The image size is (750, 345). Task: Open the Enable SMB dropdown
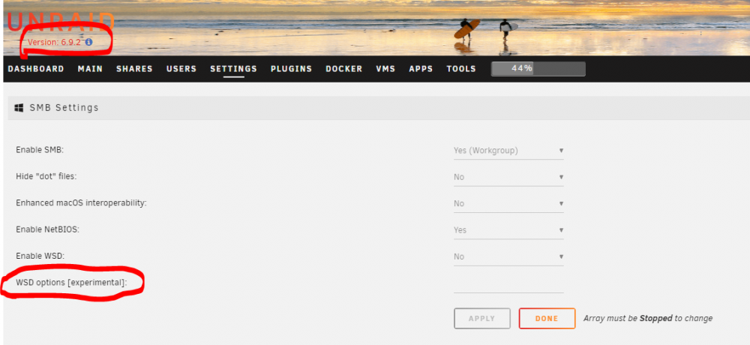508,151
